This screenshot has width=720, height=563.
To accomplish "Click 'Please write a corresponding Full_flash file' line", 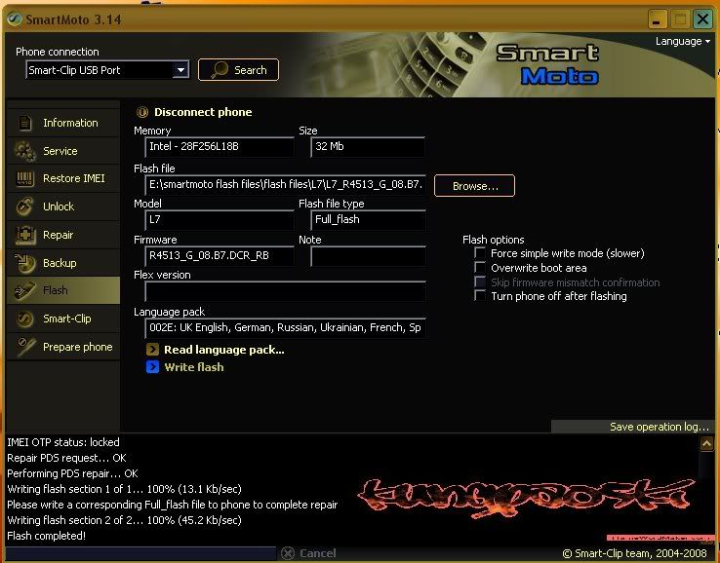I will (172, 505).
